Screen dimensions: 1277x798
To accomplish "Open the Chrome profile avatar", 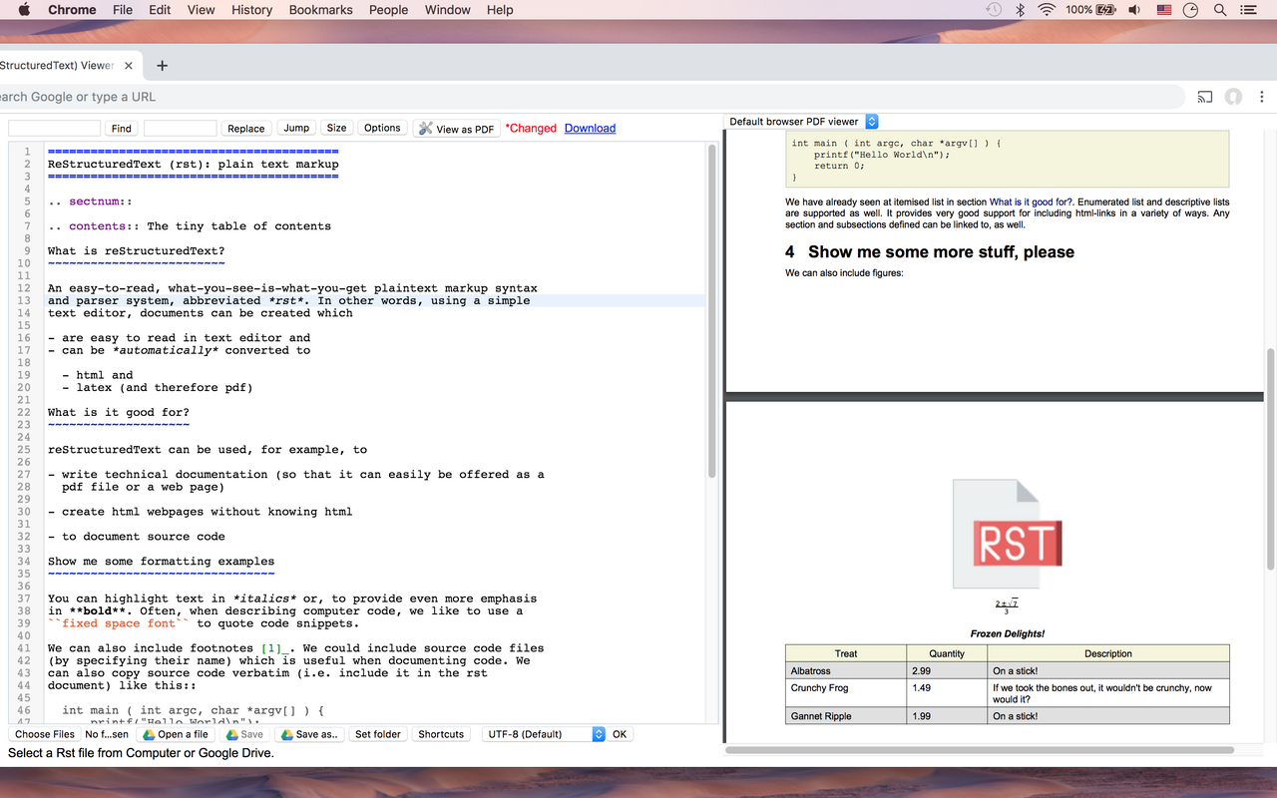I will [1233, 97].
